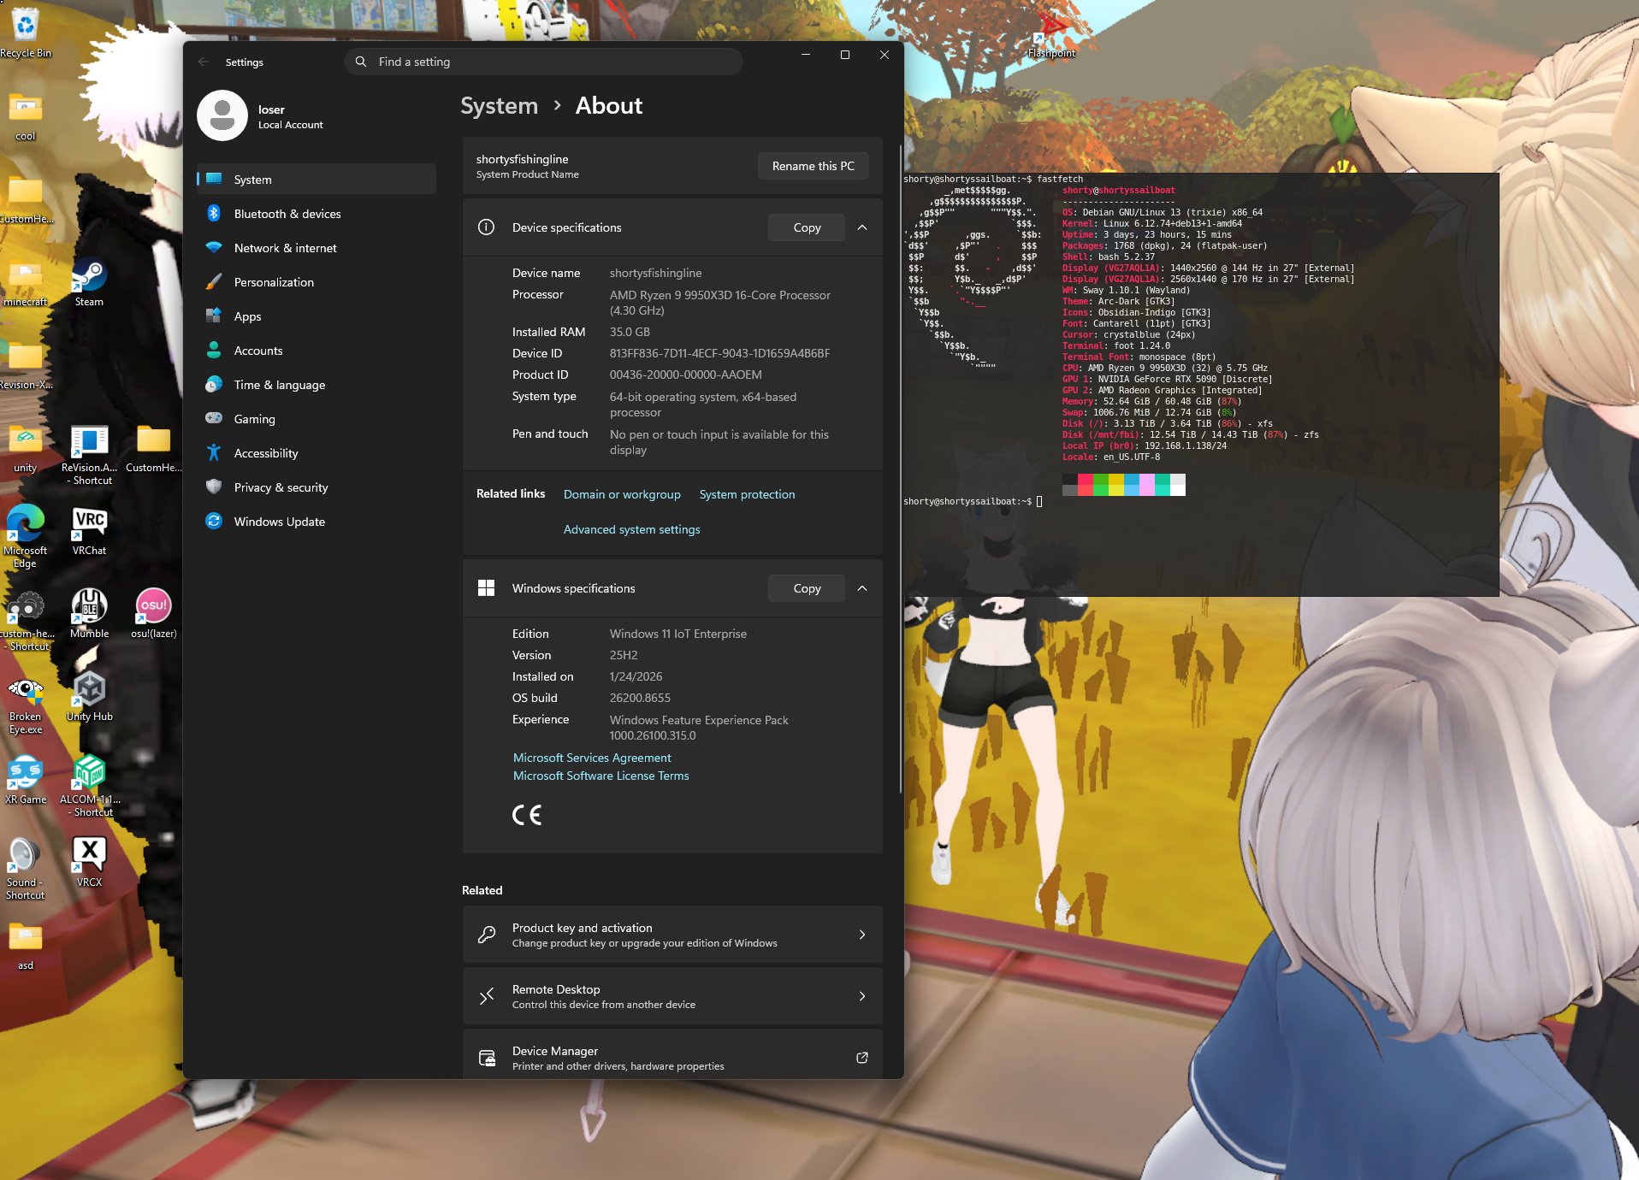Screen dimensions: 1639x1180
Task: Click the Settings page vertical scrollbar
Action: (900, 469)
